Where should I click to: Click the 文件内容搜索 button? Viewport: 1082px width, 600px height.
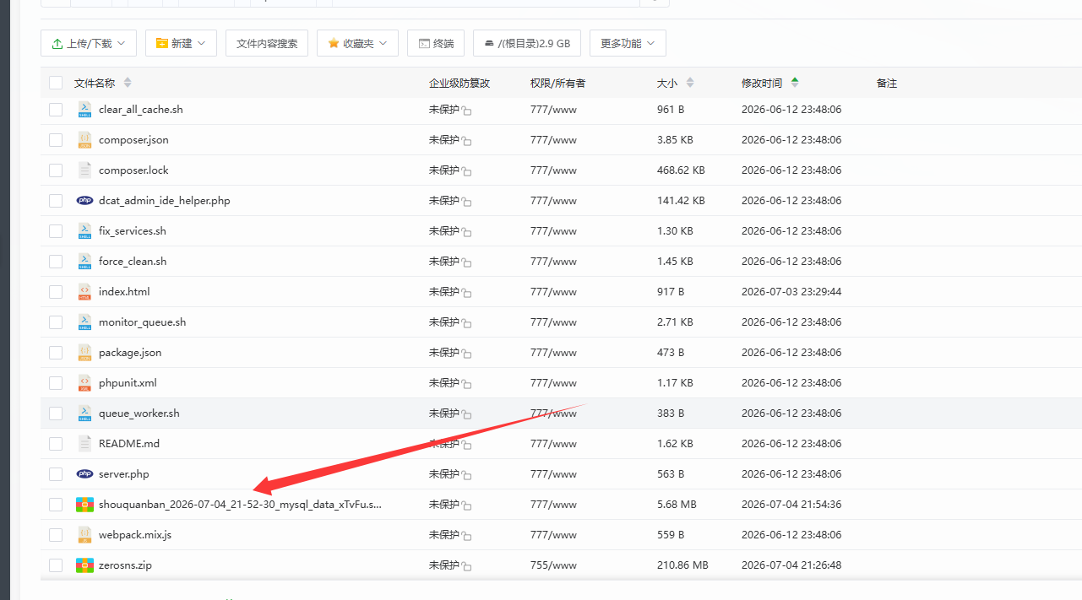(267, 43)
